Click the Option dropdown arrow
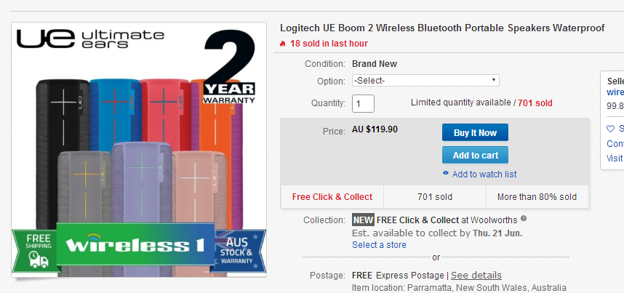 494,80
